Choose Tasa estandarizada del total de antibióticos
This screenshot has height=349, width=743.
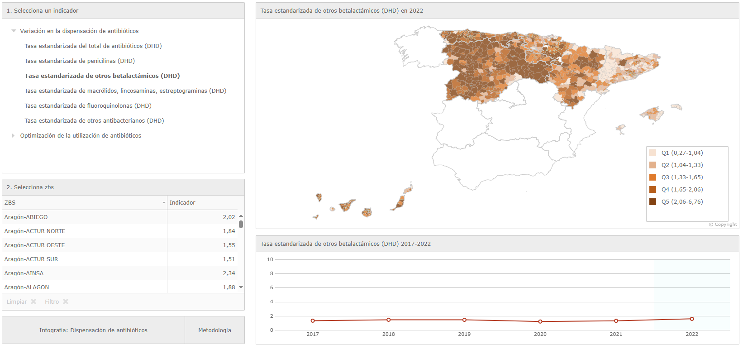click(x=93, y=46)
